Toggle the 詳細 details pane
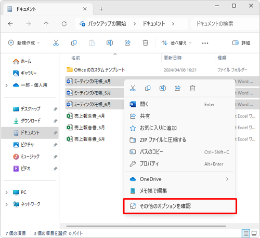 point(241,43)
